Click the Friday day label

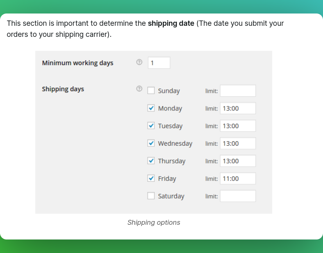(x=167, y=178)
